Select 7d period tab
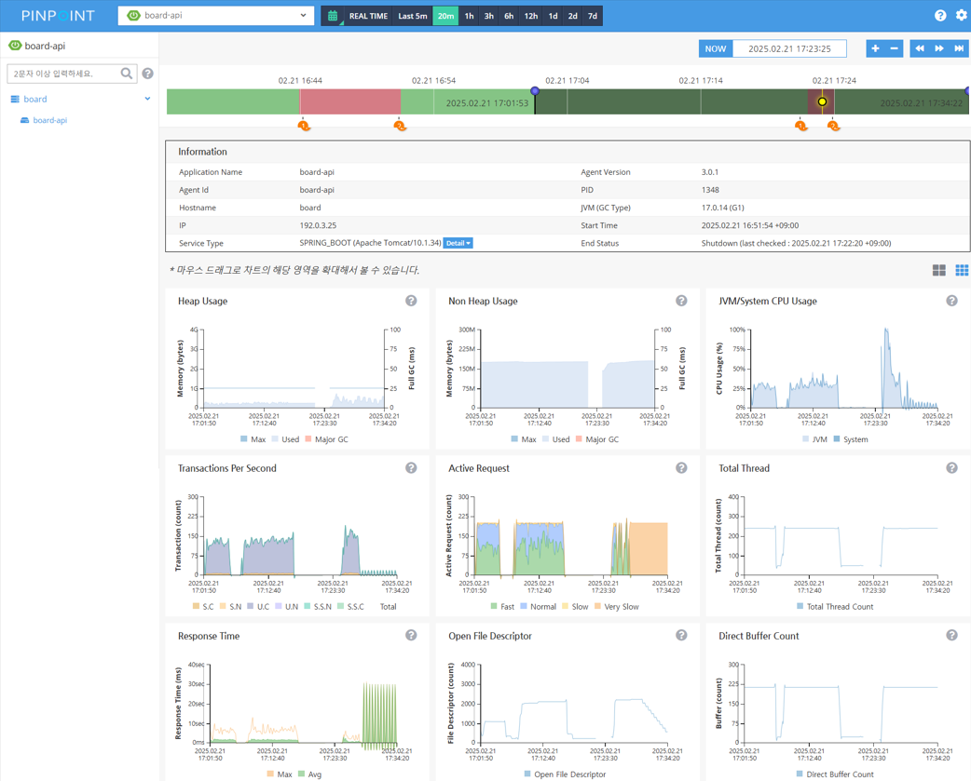 point(593,16)
